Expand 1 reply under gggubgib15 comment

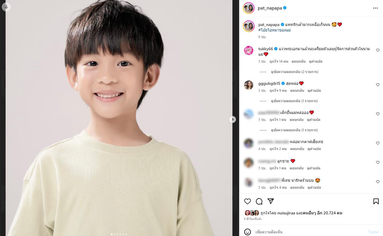[294, 101]
